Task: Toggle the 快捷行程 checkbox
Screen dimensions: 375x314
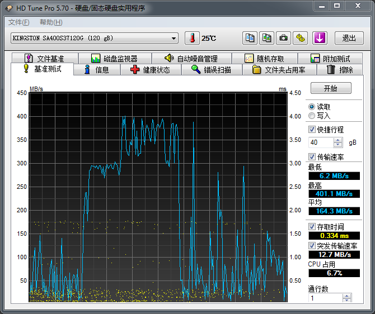Action: point(312,130)
